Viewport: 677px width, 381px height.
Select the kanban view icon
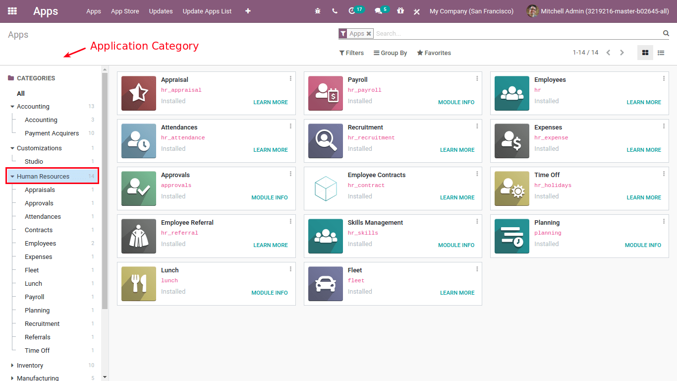tap(645, 53)
